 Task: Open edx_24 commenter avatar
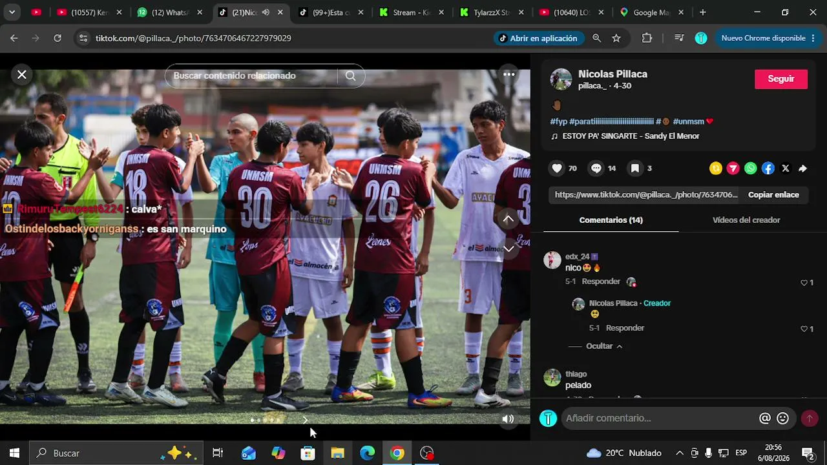coord(552,260)
